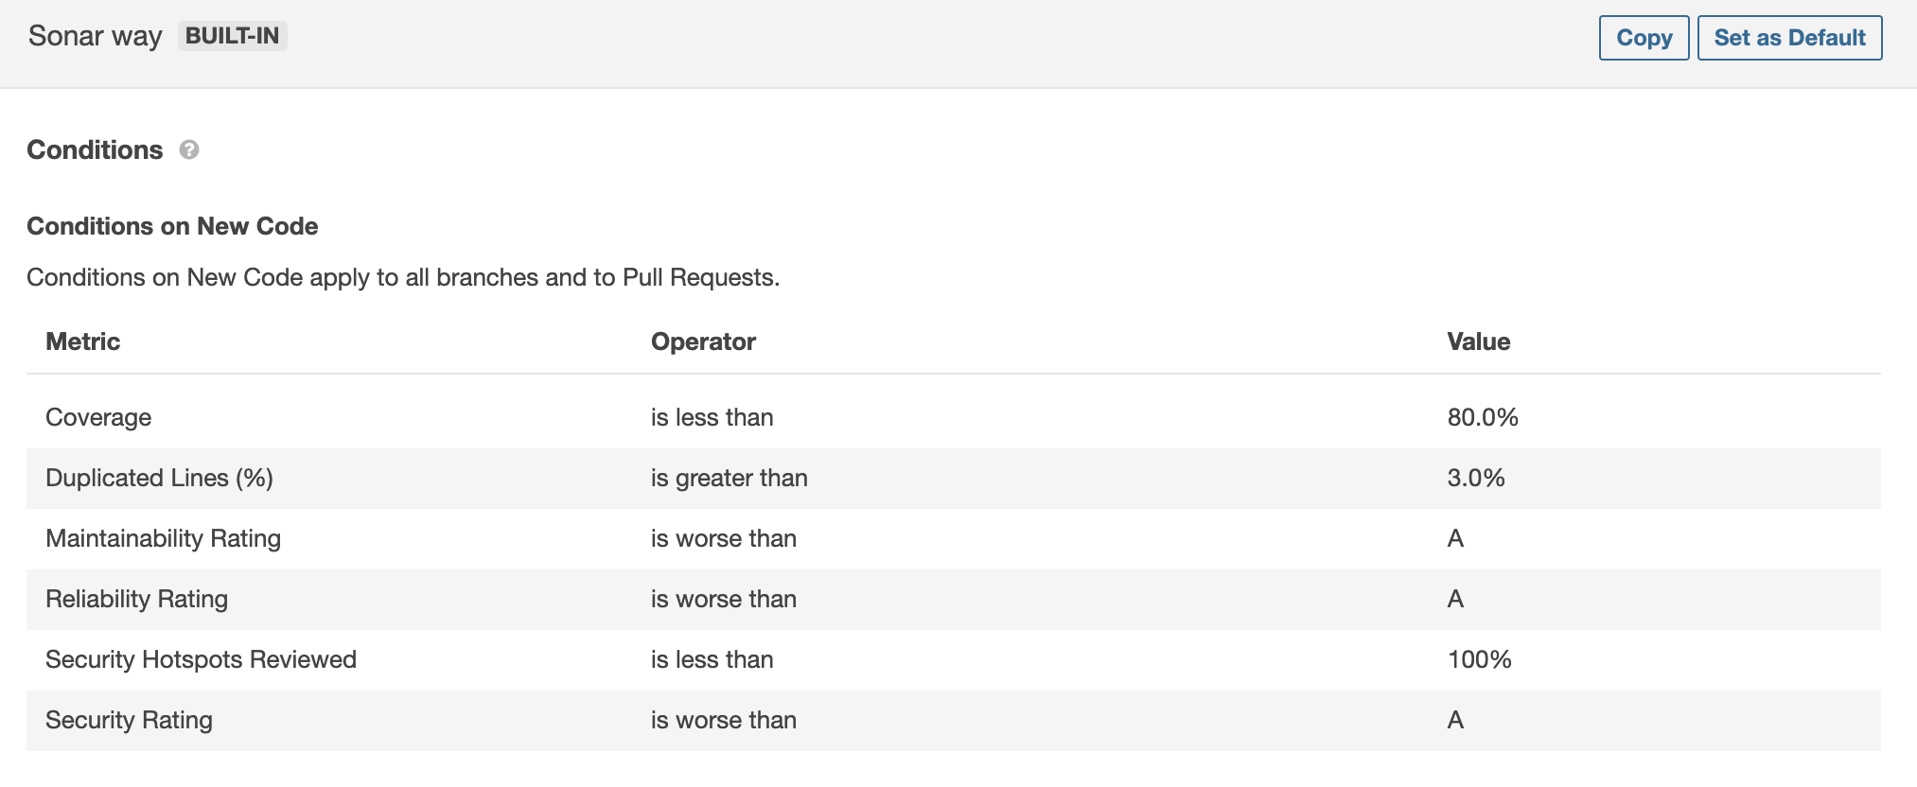This screenshot has height=787, width=1917.
Task: Select the Security Rating metric
Action: pos(129,720)
